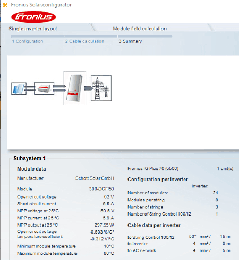Viewport: 239px width, 260px height.
Task: Open the Single inverter layout tab
Action: coord(33,29)
